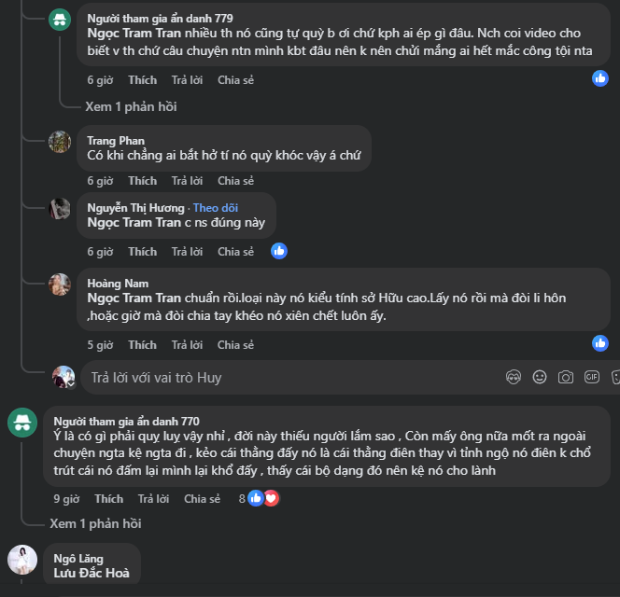620x597 pixels.
Task: View reactions on anonymous participant 770's comment
Action: (x=261, y=498)
